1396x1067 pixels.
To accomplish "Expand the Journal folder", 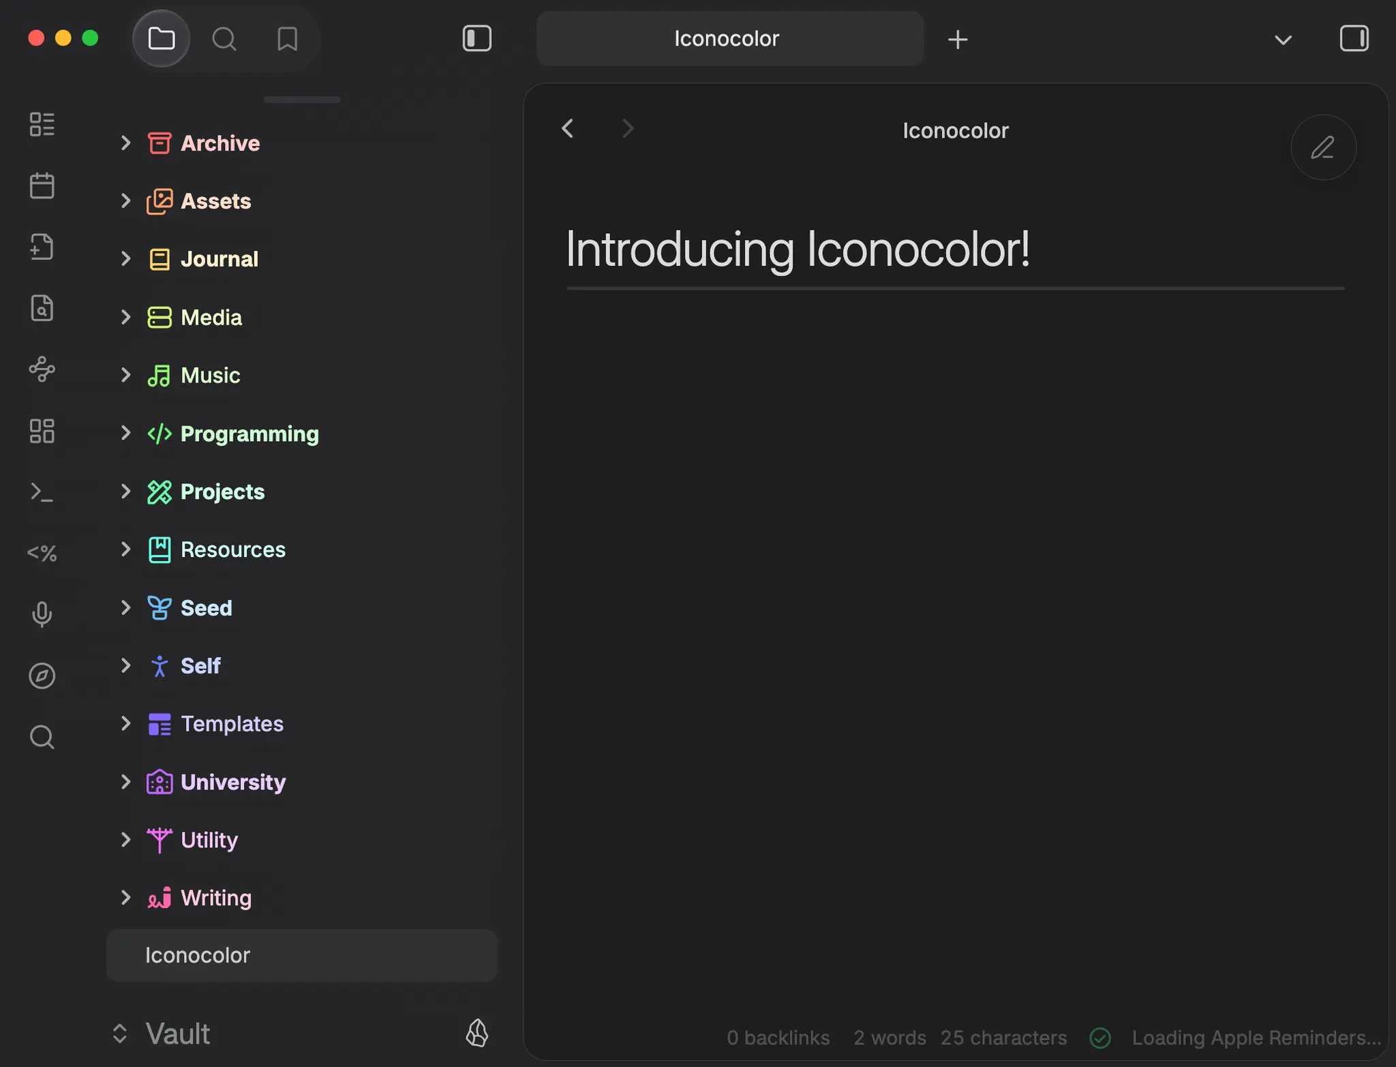I will [125, 258].
